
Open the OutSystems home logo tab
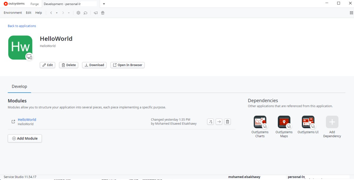coord(14,4)
